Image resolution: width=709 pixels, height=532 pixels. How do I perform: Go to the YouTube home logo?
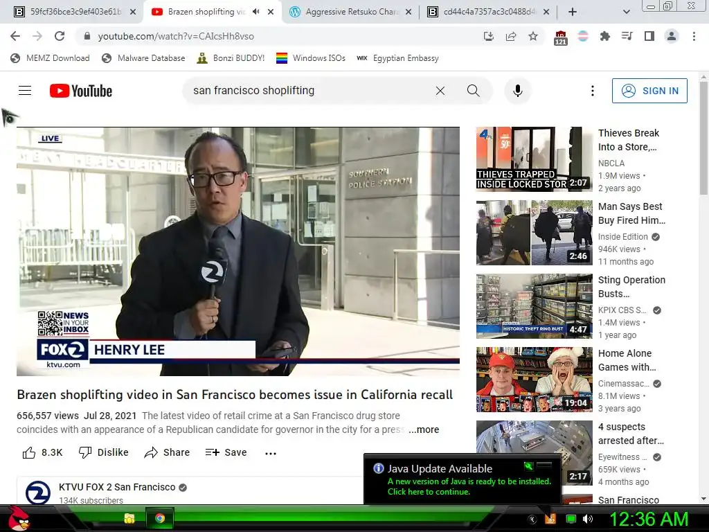(x=81, y=91)
